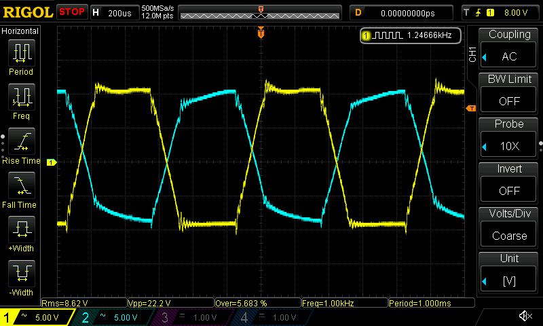This screenshot has width=543, height=326.
Task: Choose the Fall Time measurement icon
Action: pyautogui.click(x=21, y=185)
